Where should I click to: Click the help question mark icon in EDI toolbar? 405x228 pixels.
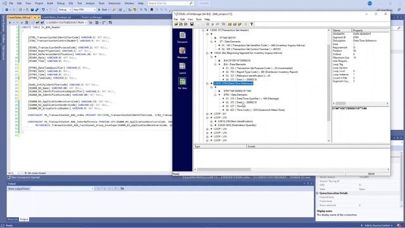(x=252, y=24)
